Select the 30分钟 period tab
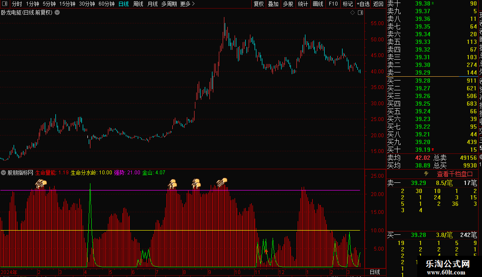This screenshot has width=482, height=277. point(87,4)
